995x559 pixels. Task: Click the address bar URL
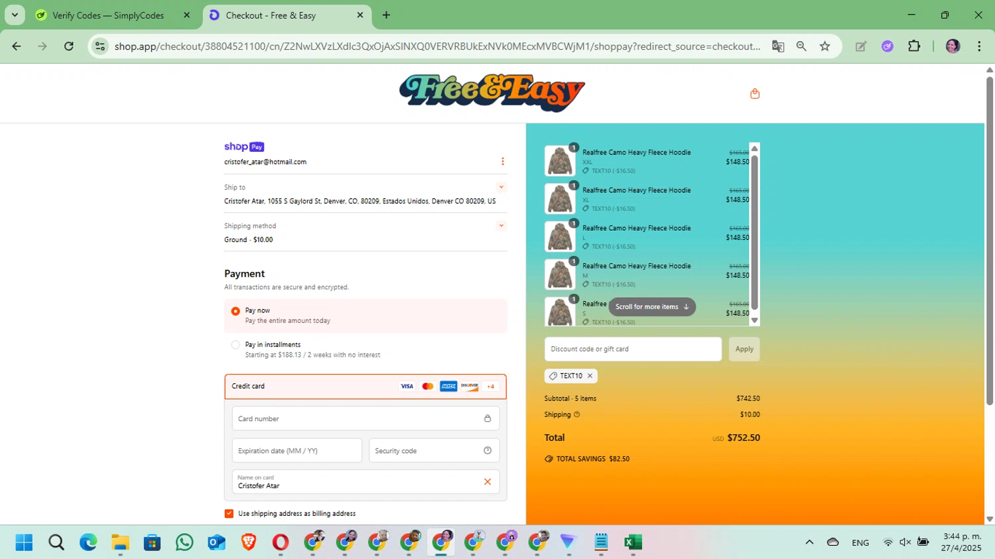point(437,46)
